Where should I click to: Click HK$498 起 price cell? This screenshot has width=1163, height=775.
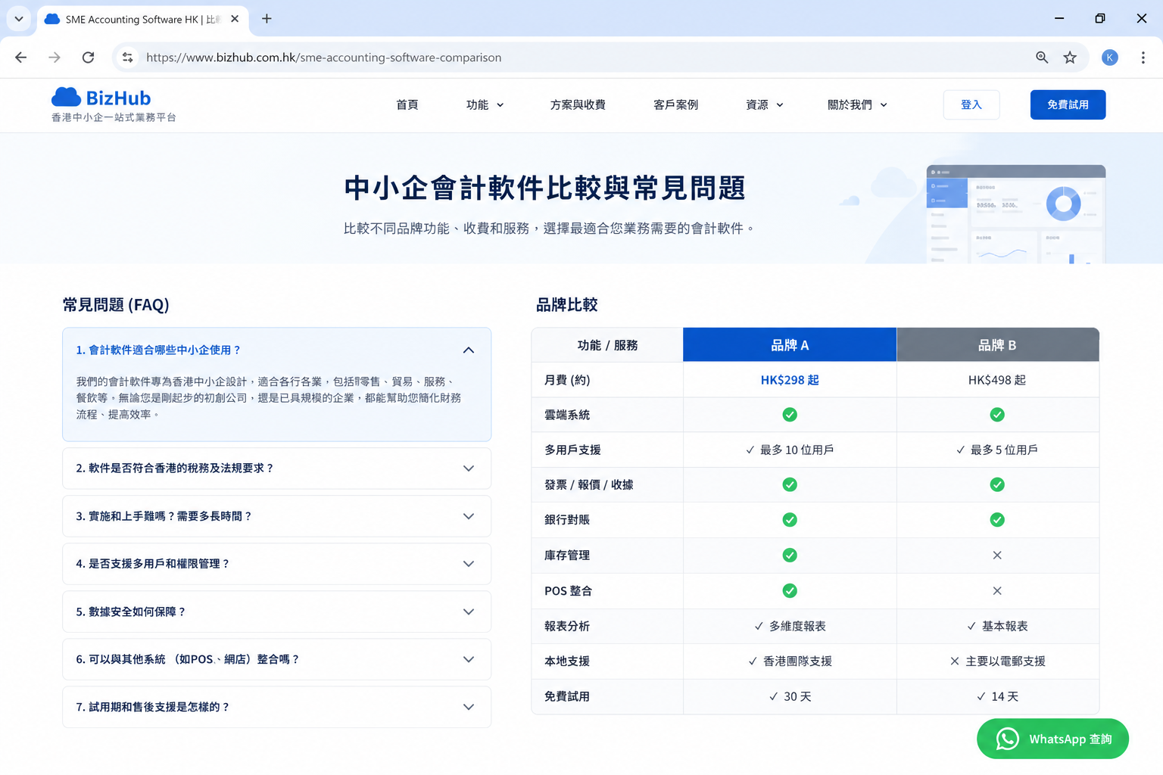coord(997,380)
